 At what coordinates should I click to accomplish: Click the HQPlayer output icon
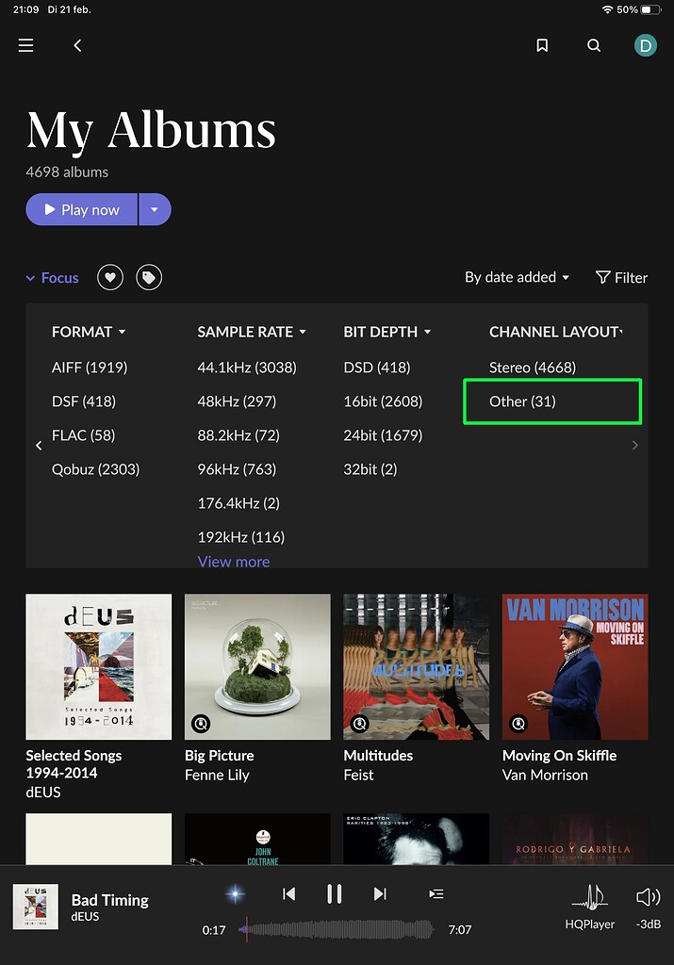tap(590, 897)
